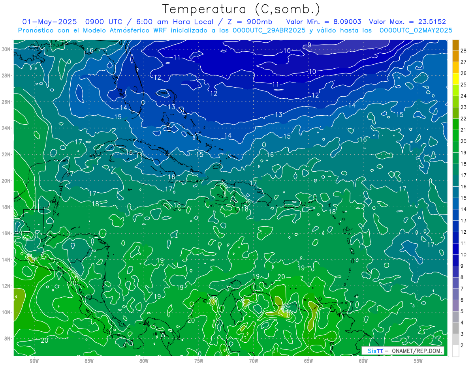This screenshot has height=366, width=474.
Task: Click the "60W" longitude axis label
Action: point(363,361)
